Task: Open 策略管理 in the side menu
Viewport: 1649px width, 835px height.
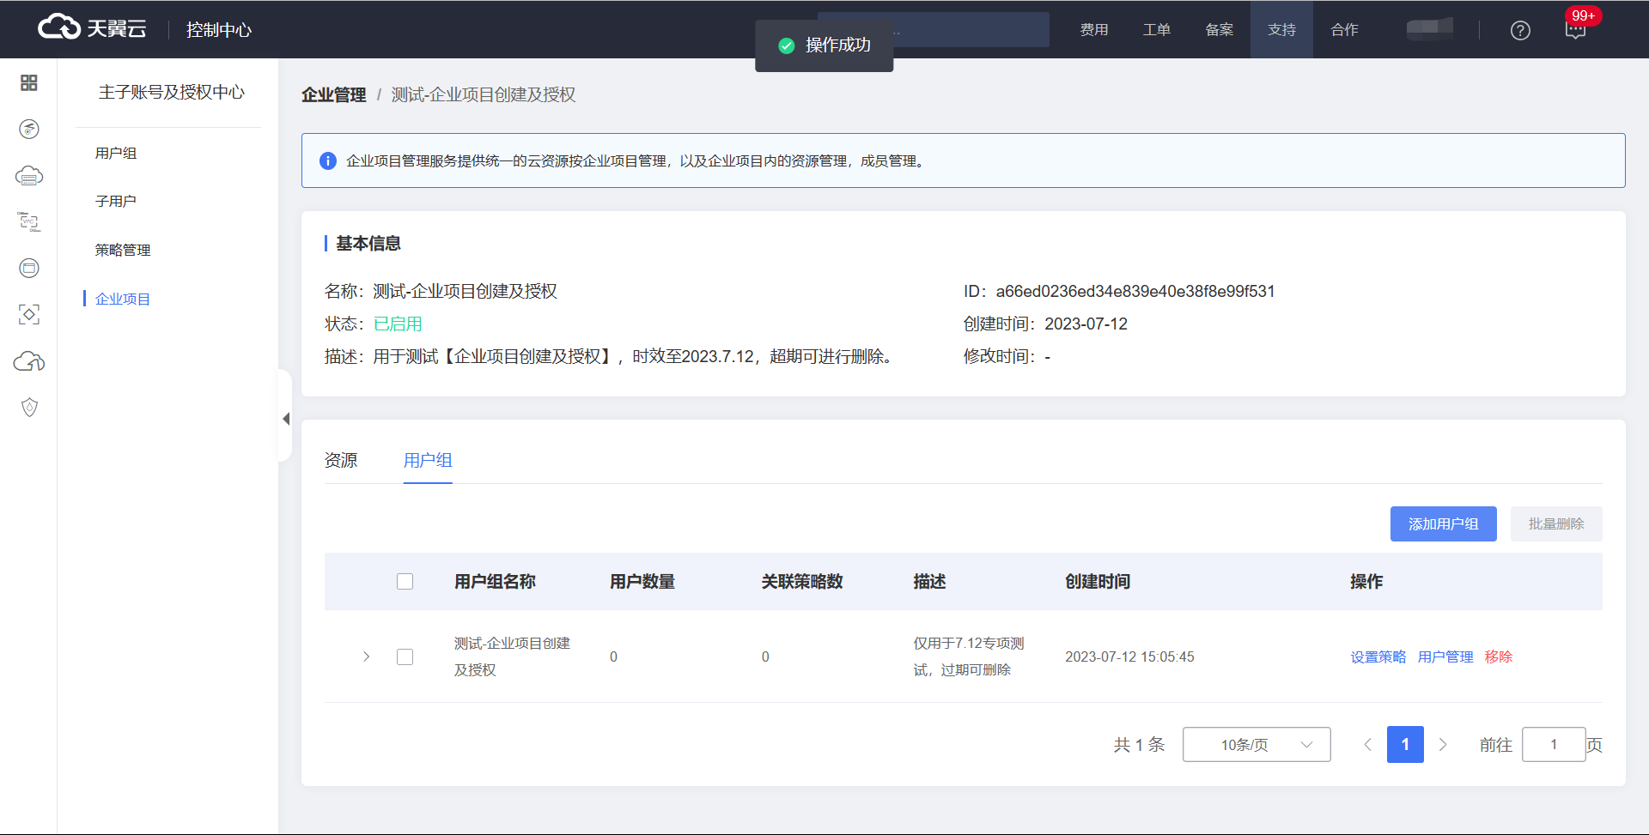Action: pos(123,250)
